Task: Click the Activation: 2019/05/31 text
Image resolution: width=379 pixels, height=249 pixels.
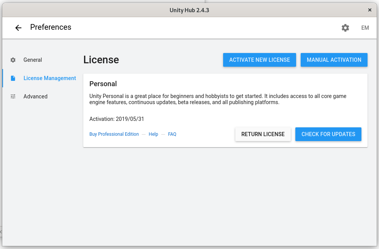Action: [117, 119]
